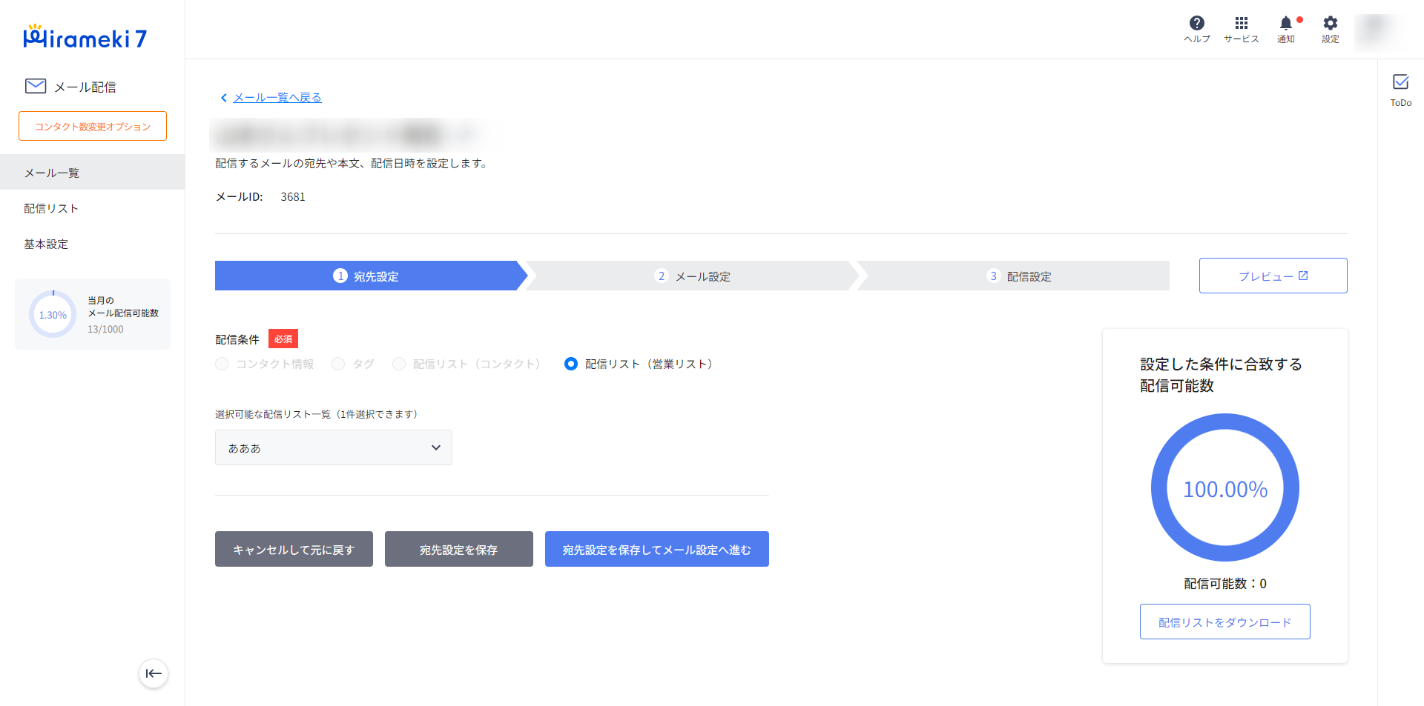Select the コンタクト情報 radio option

click(222, 364)
